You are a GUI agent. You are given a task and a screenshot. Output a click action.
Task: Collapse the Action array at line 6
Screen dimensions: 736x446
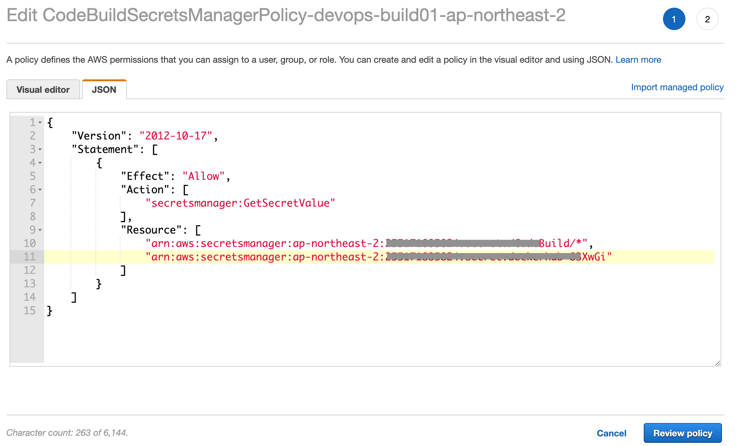tap(40, 190)
